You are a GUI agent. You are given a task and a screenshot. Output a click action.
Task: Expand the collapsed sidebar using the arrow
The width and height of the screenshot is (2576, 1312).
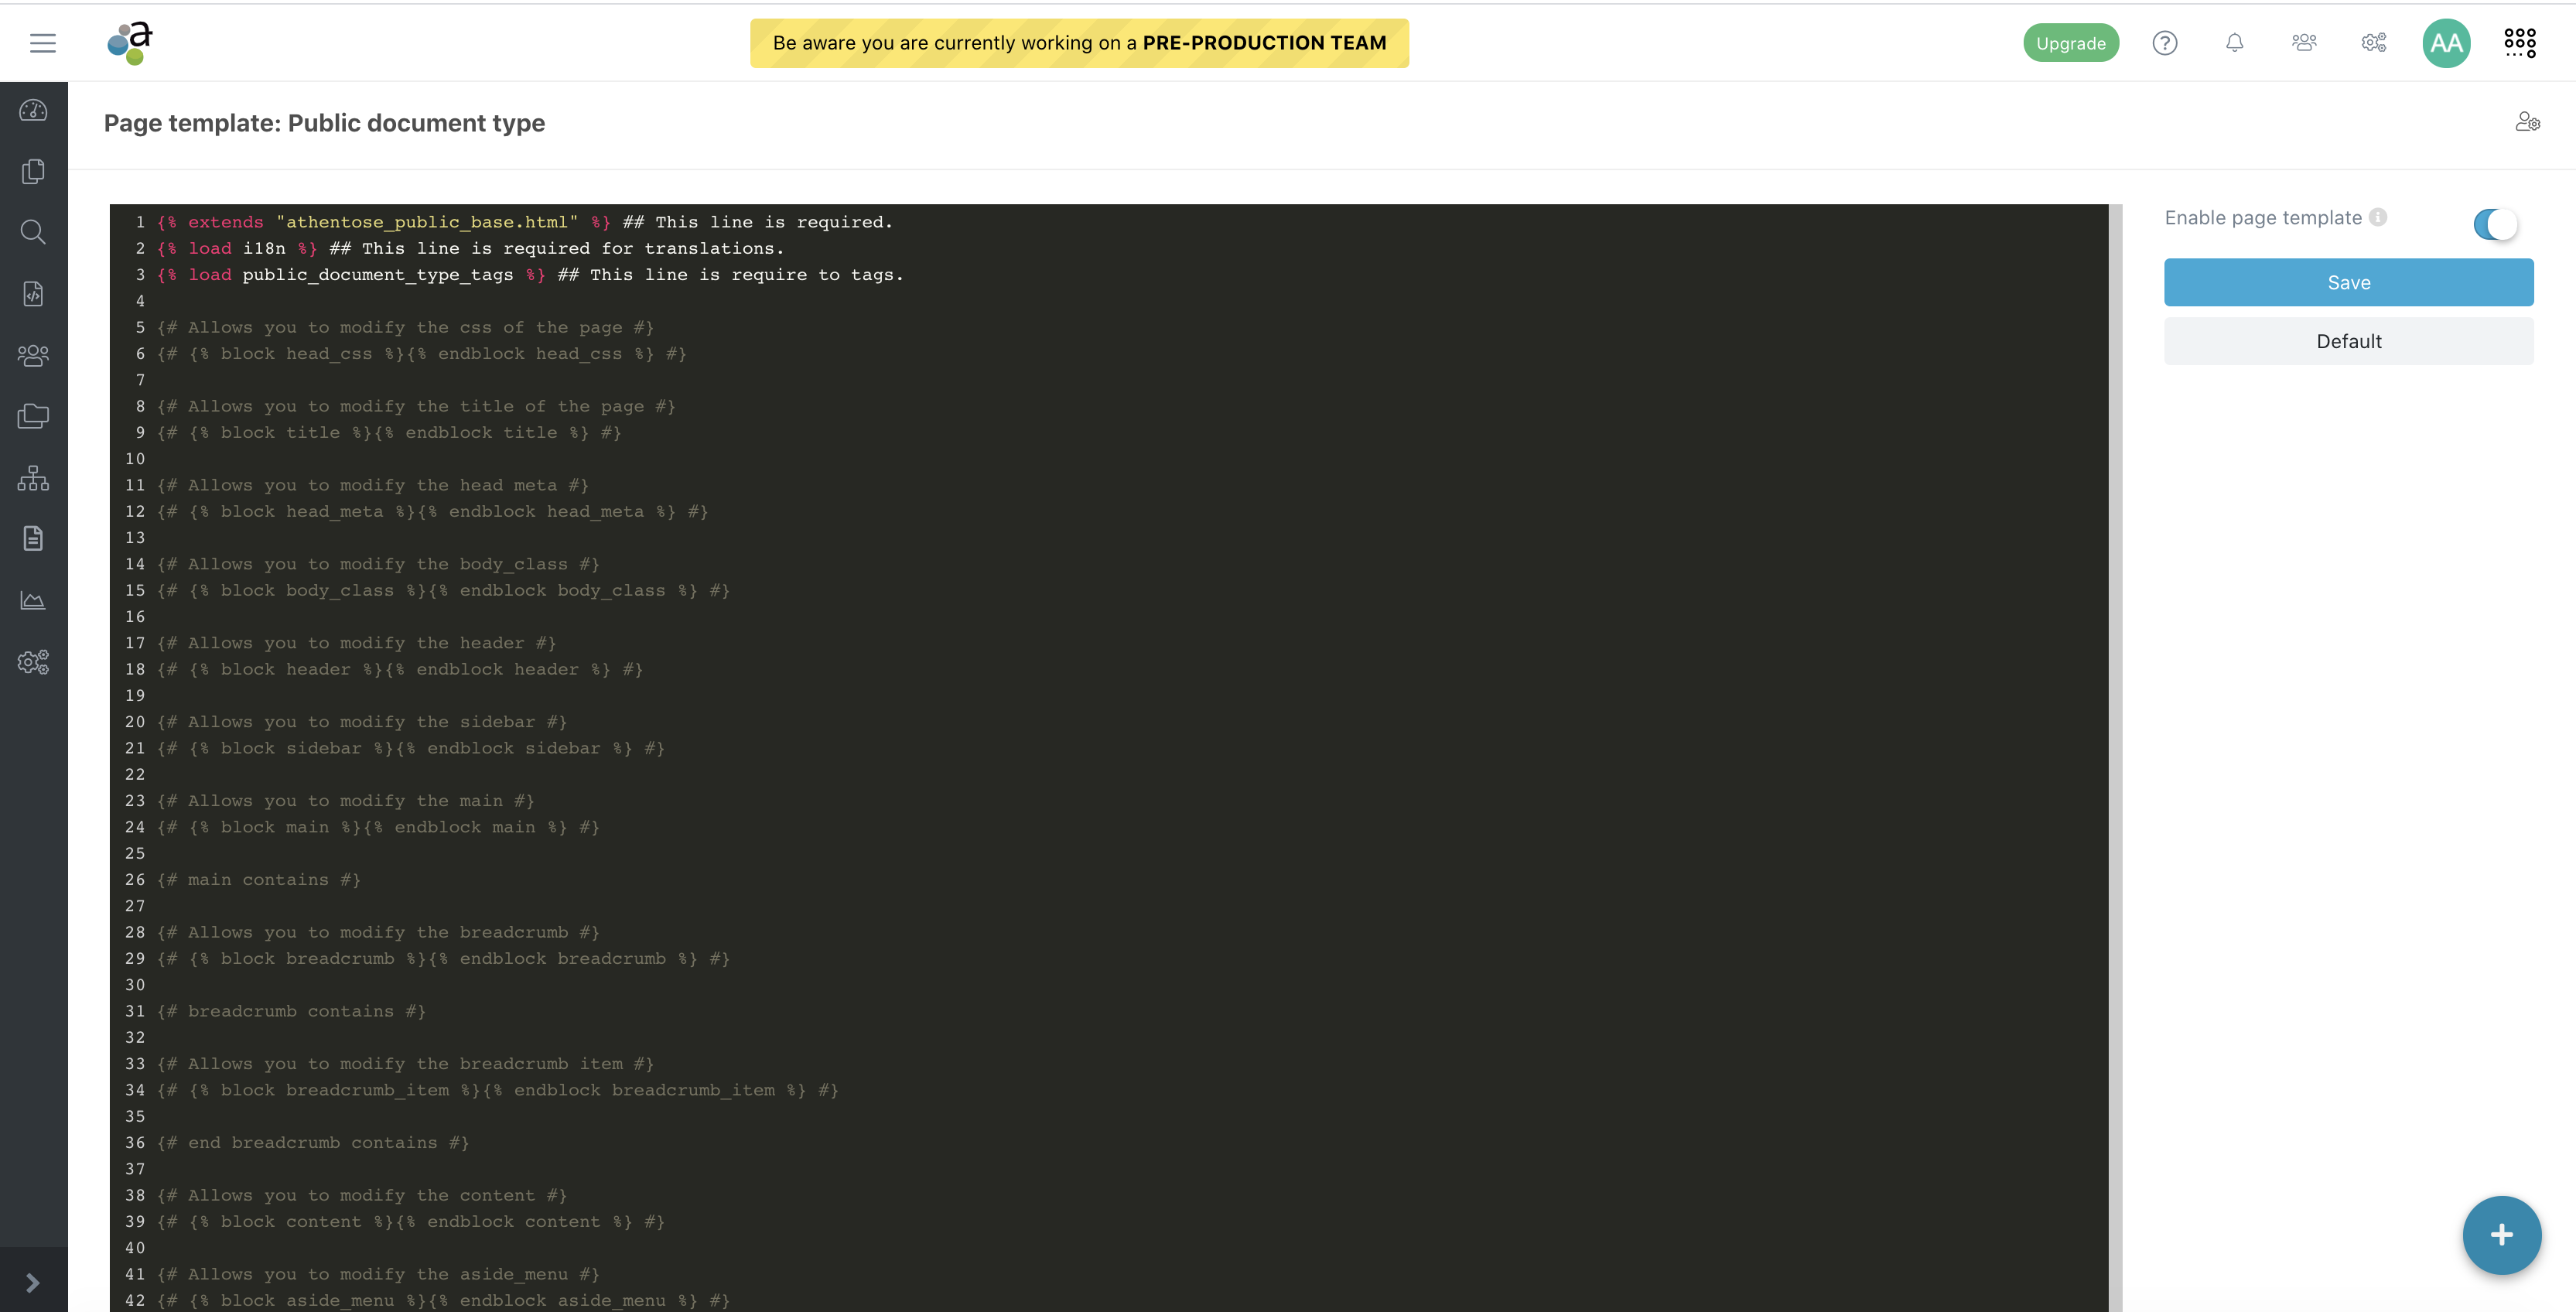tap(33, 1282)
